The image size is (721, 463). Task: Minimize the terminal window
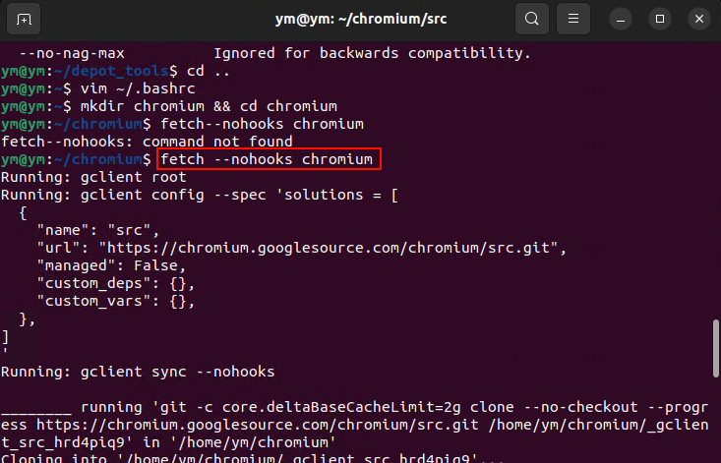tap(621, 20)
